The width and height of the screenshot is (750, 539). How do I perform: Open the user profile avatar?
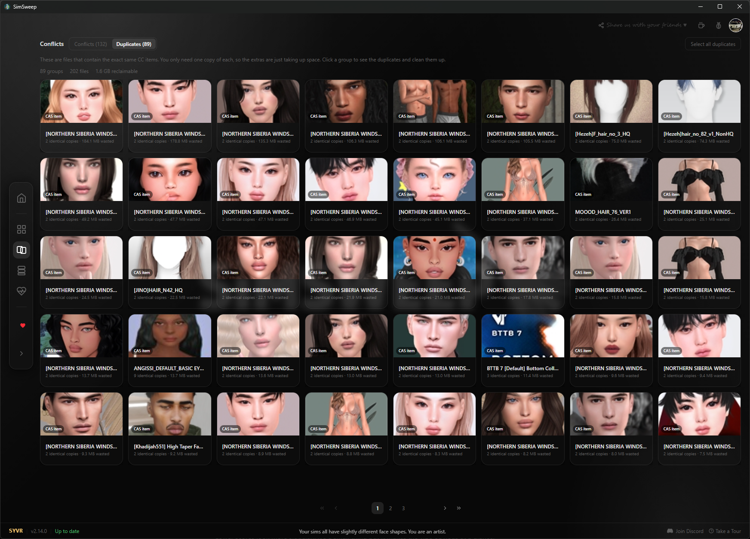tap(736, 25)
